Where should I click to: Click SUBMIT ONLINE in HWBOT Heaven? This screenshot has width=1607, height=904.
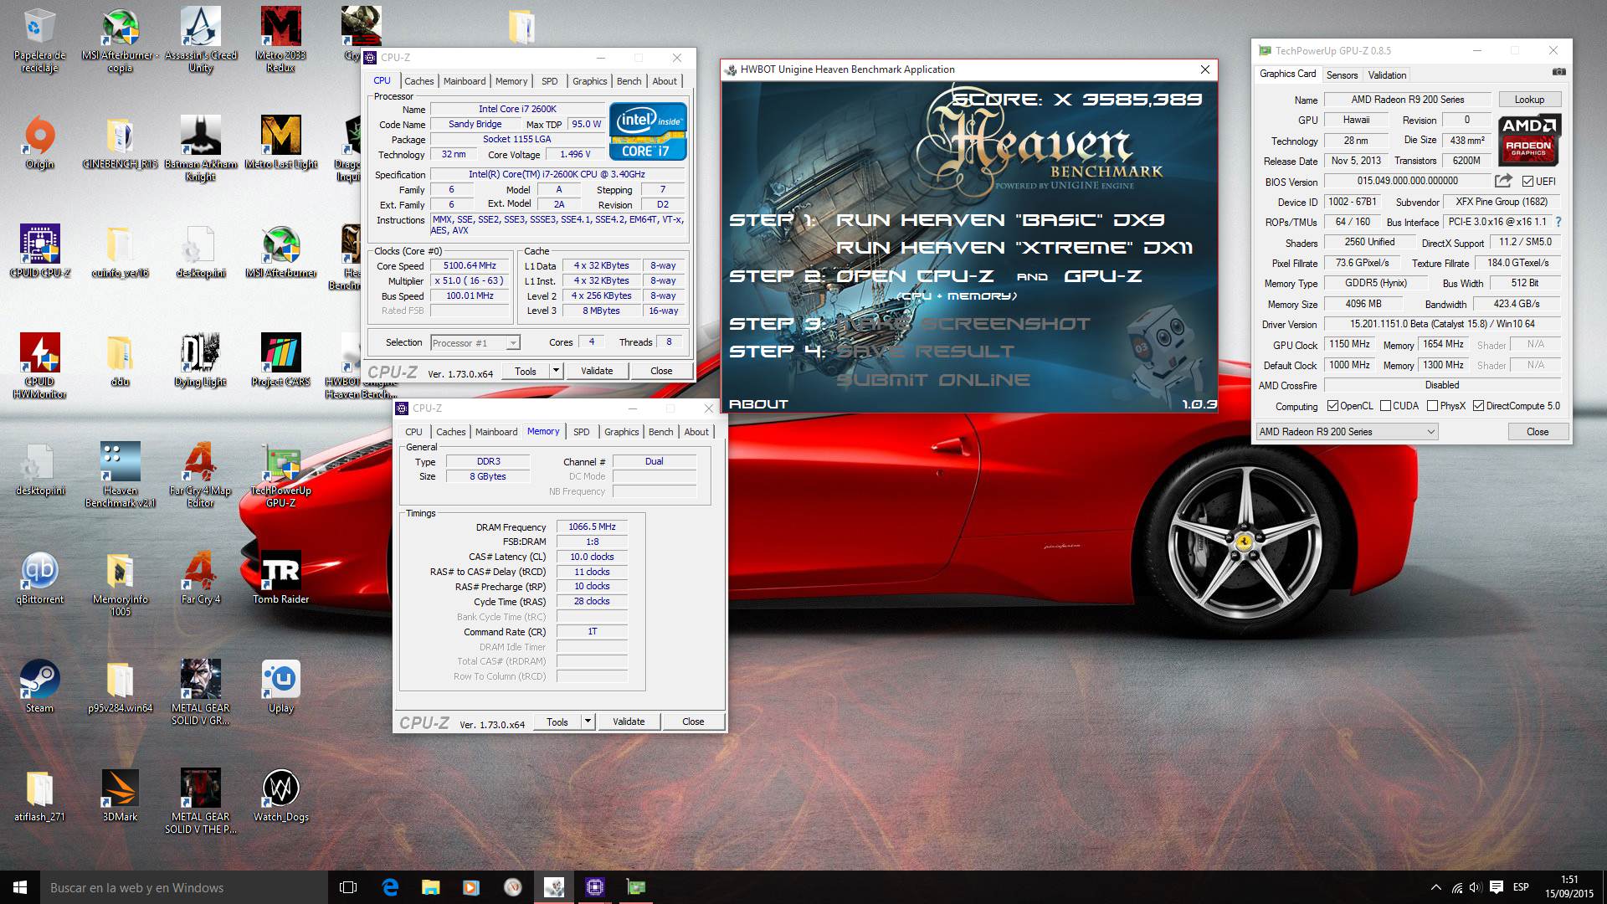(933, 380)
